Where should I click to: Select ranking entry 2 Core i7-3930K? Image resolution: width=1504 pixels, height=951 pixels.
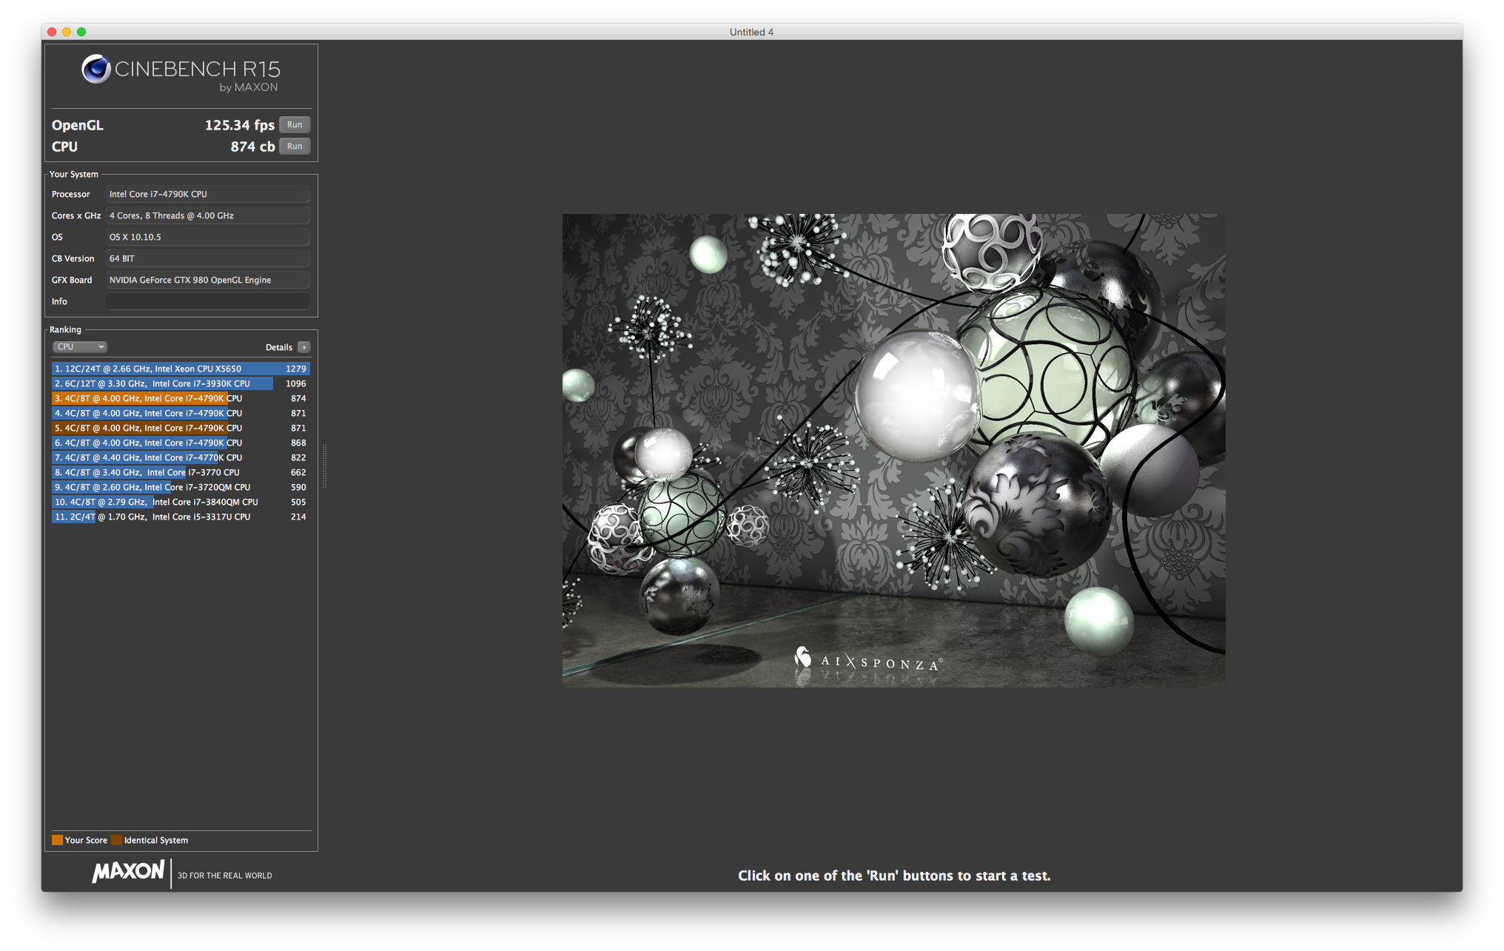pos(181,383)
